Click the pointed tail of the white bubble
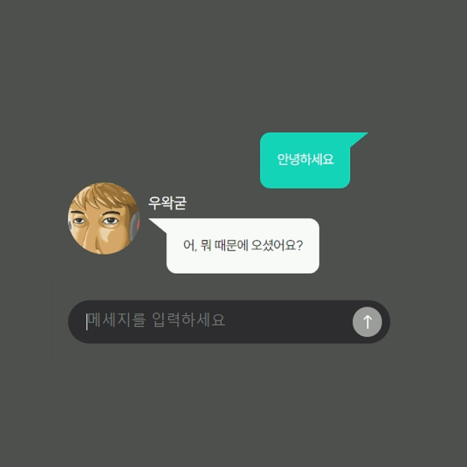 (x=158, y=225)
